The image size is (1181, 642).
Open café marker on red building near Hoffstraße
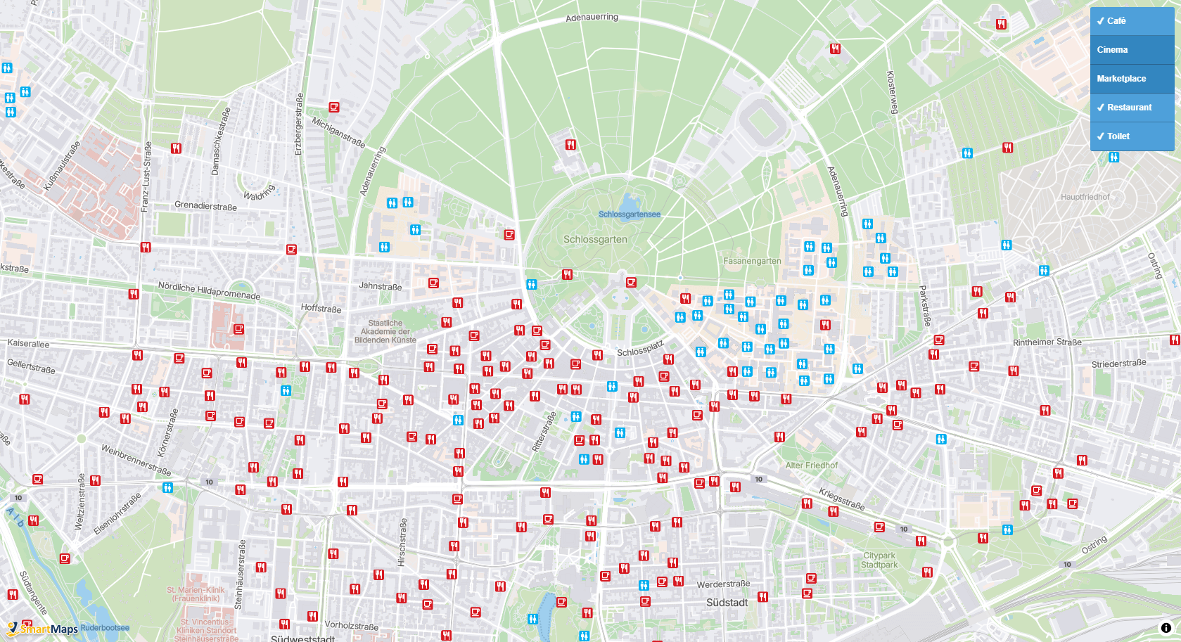[238, 329]
